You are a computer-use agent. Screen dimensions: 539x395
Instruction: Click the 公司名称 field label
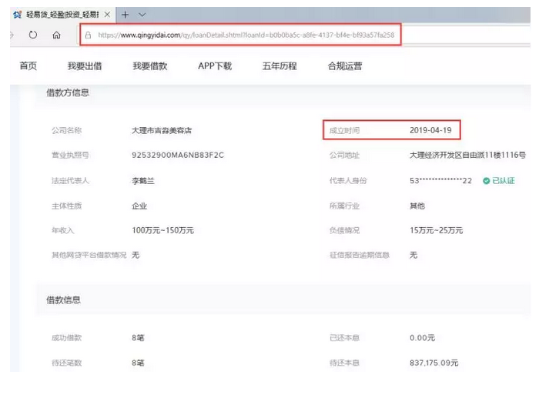pos(67,131)
